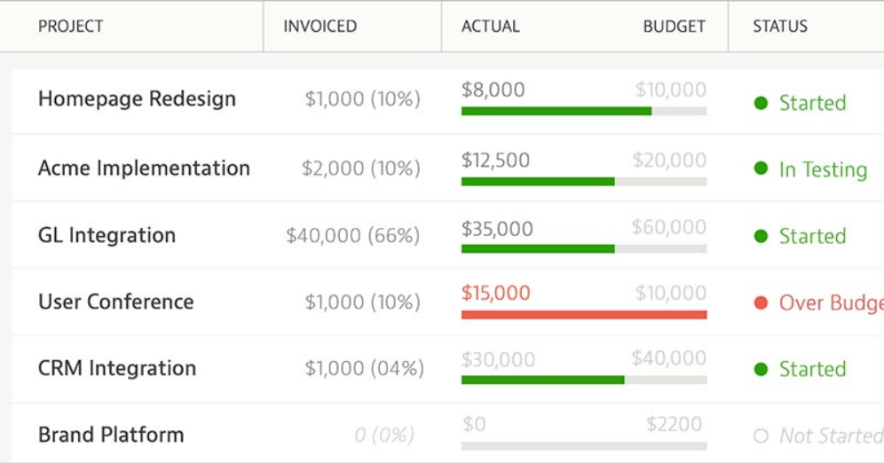Open the Homepage Redesign project
Viewport: 884px width, 463px height.
coord(137,98)
